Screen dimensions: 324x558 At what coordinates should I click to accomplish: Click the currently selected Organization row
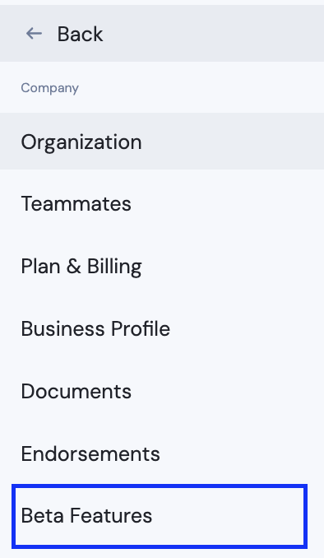tap(162, 142)
